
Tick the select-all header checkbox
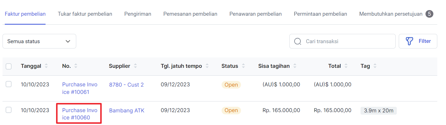point(9,66)
